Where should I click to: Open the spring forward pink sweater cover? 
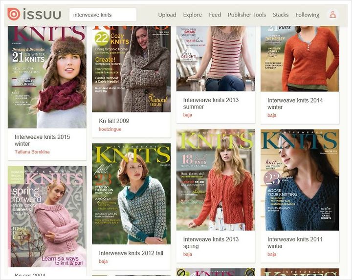pos(47,216)
